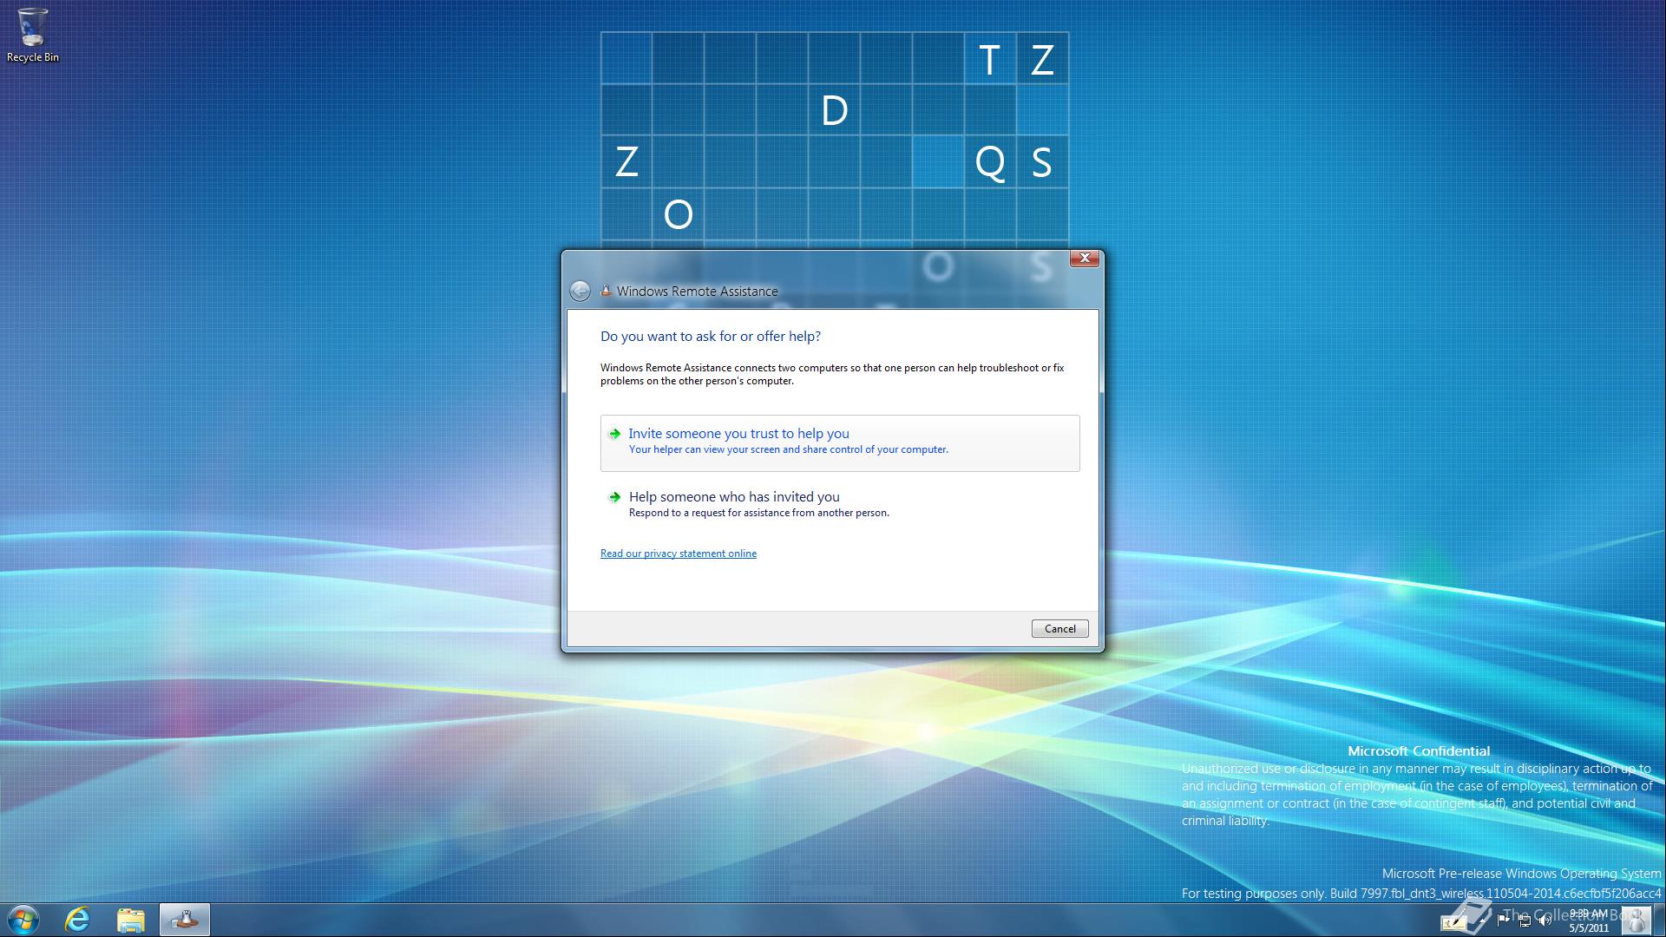Image resolution: width=1666 pixels, height=937 pixels.
Task: Go back in the Remote Assistance wizard
Action: click(580, 292)
